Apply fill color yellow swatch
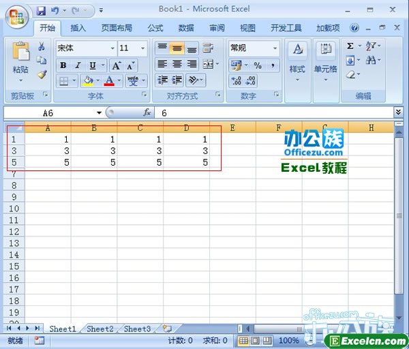Viewport: 409px width, 349px height. coord(88,81)
